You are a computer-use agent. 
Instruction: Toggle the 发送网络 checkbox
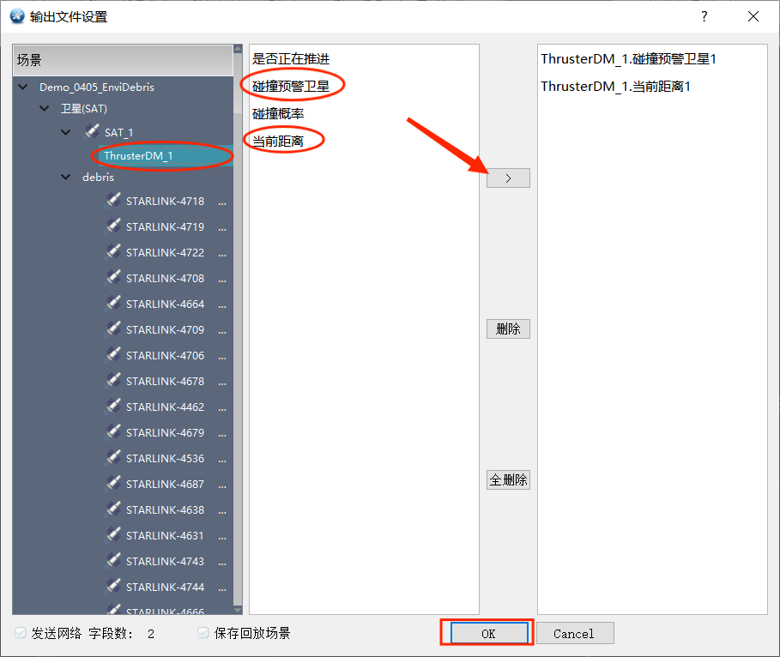pyautogui.click(x=21, y=633)
